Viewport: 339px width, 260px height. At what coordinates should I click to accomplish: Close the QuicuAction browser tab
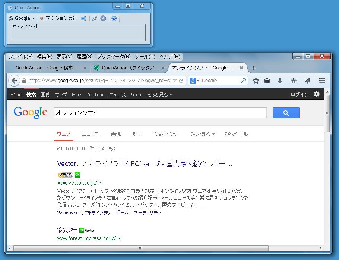pyautogui.click(x=163, y=68)
